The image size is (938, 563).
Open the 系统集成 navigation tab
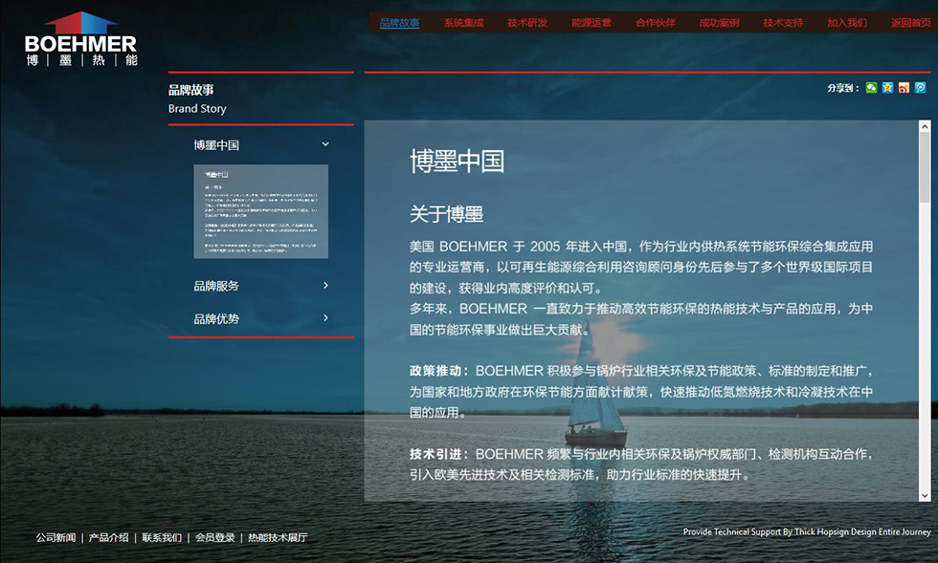463,23
